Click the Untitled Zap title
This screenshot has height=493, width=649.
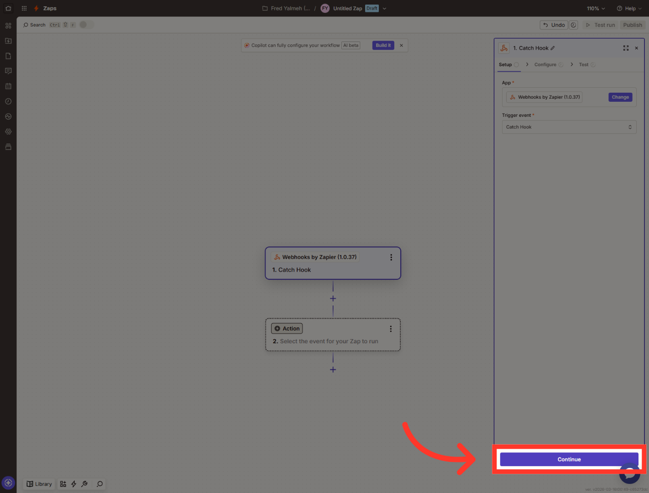click(x=348, y=8)
